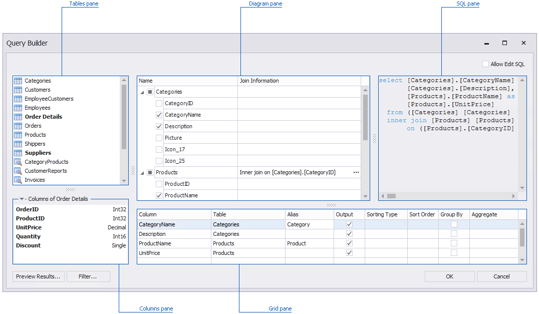Viewport: 539px width, 314px height.
Task: Uncheck the CategoryName column in diagram
Action: (x=159, y=115)
